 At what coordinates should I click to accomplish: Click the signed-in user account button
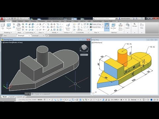125,19
